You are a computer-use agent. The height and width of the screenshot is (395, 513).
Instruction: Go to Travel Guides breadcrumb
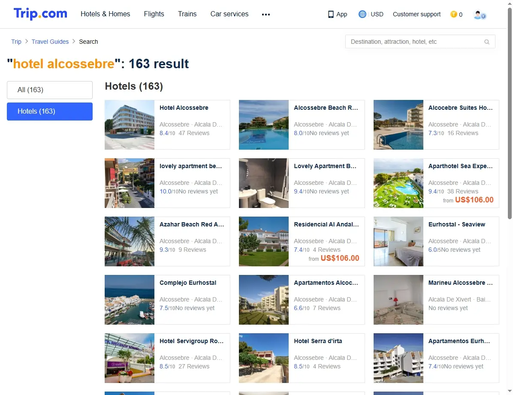coord(50,42)
